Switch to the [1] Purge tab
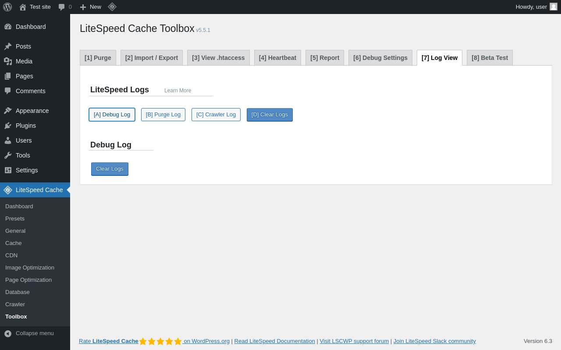 [x=98, y=58]
